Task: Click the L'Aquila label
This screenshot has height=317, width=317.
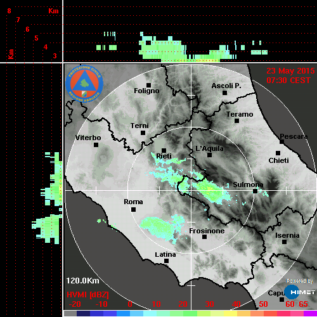Action: [209, 148]
